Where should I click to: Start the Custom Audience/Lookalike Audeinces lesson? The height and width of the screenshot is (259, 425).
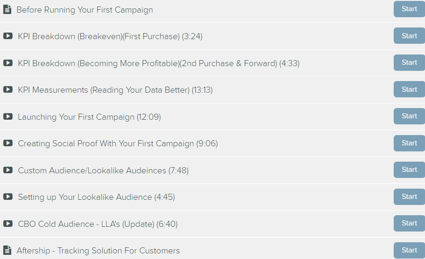[x=409, y=170]
